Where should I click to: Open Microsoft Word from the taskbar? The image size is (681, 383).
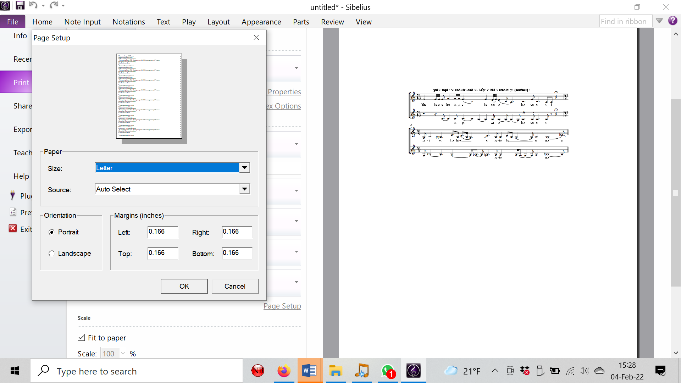click(310, 371)
